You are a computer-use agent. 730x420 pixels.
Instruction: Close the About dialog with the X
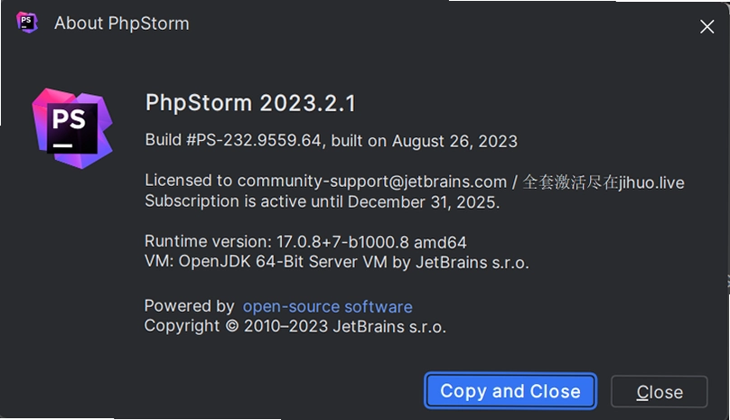pyautogui.click(x=707, y=26)
